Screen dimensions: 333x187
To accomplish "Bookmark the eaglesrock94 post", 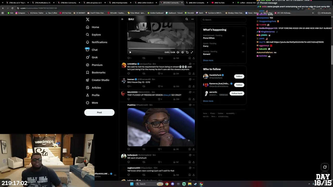I will click(189, 175).
